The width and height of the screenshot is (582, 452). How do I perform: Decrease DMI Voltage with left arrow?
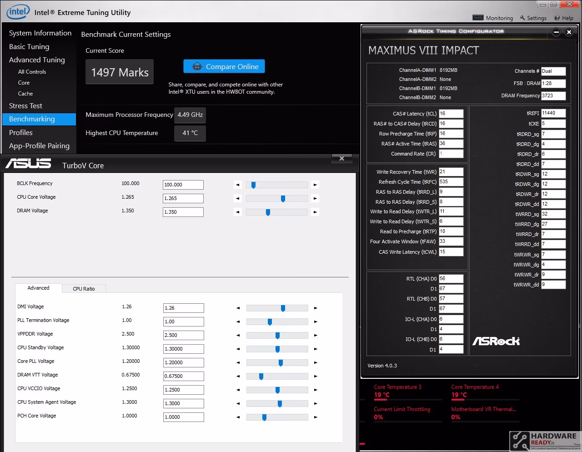[238, 308]
